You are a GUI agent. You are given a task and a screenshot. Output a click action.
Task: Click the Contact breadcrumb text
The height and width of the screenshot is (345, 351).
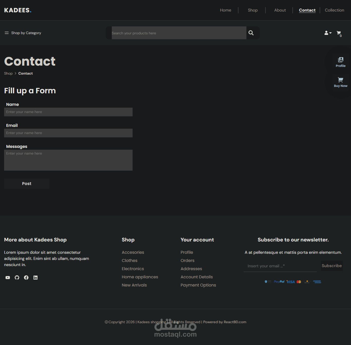tap(25, 74)
